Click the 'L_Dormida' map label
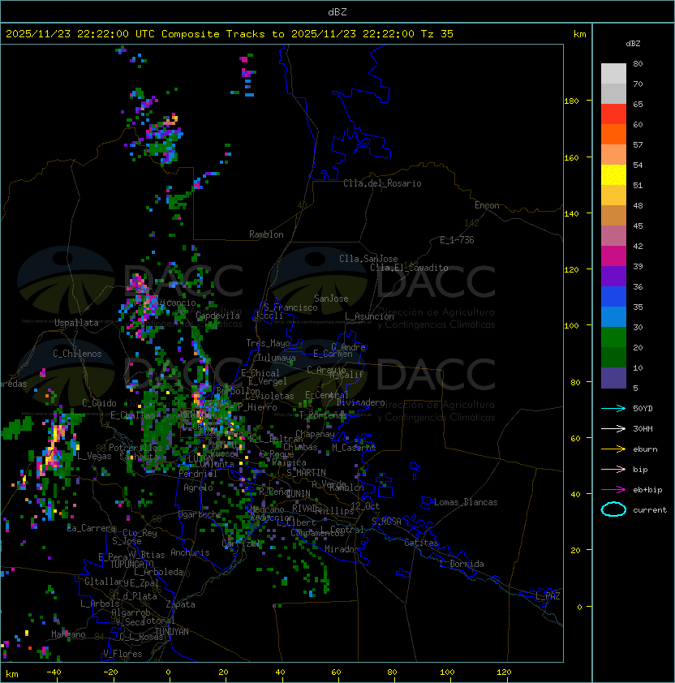This screenshot has height=683, width=675. [462, 564]
